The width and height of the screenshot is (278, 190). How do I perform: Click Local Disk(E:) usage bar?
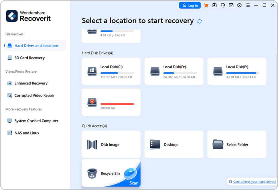click(x=243, y=73)
